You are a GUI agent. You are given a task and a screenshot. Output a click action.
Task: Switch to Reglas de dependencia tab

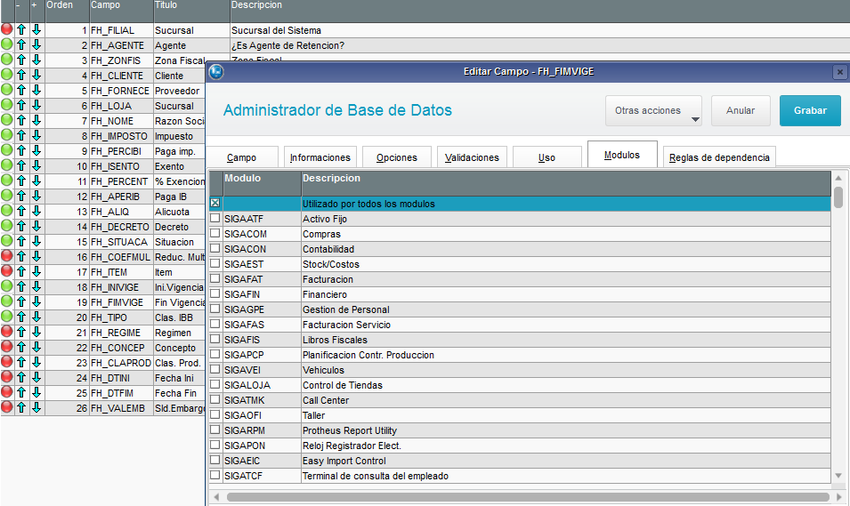point(719,157)
